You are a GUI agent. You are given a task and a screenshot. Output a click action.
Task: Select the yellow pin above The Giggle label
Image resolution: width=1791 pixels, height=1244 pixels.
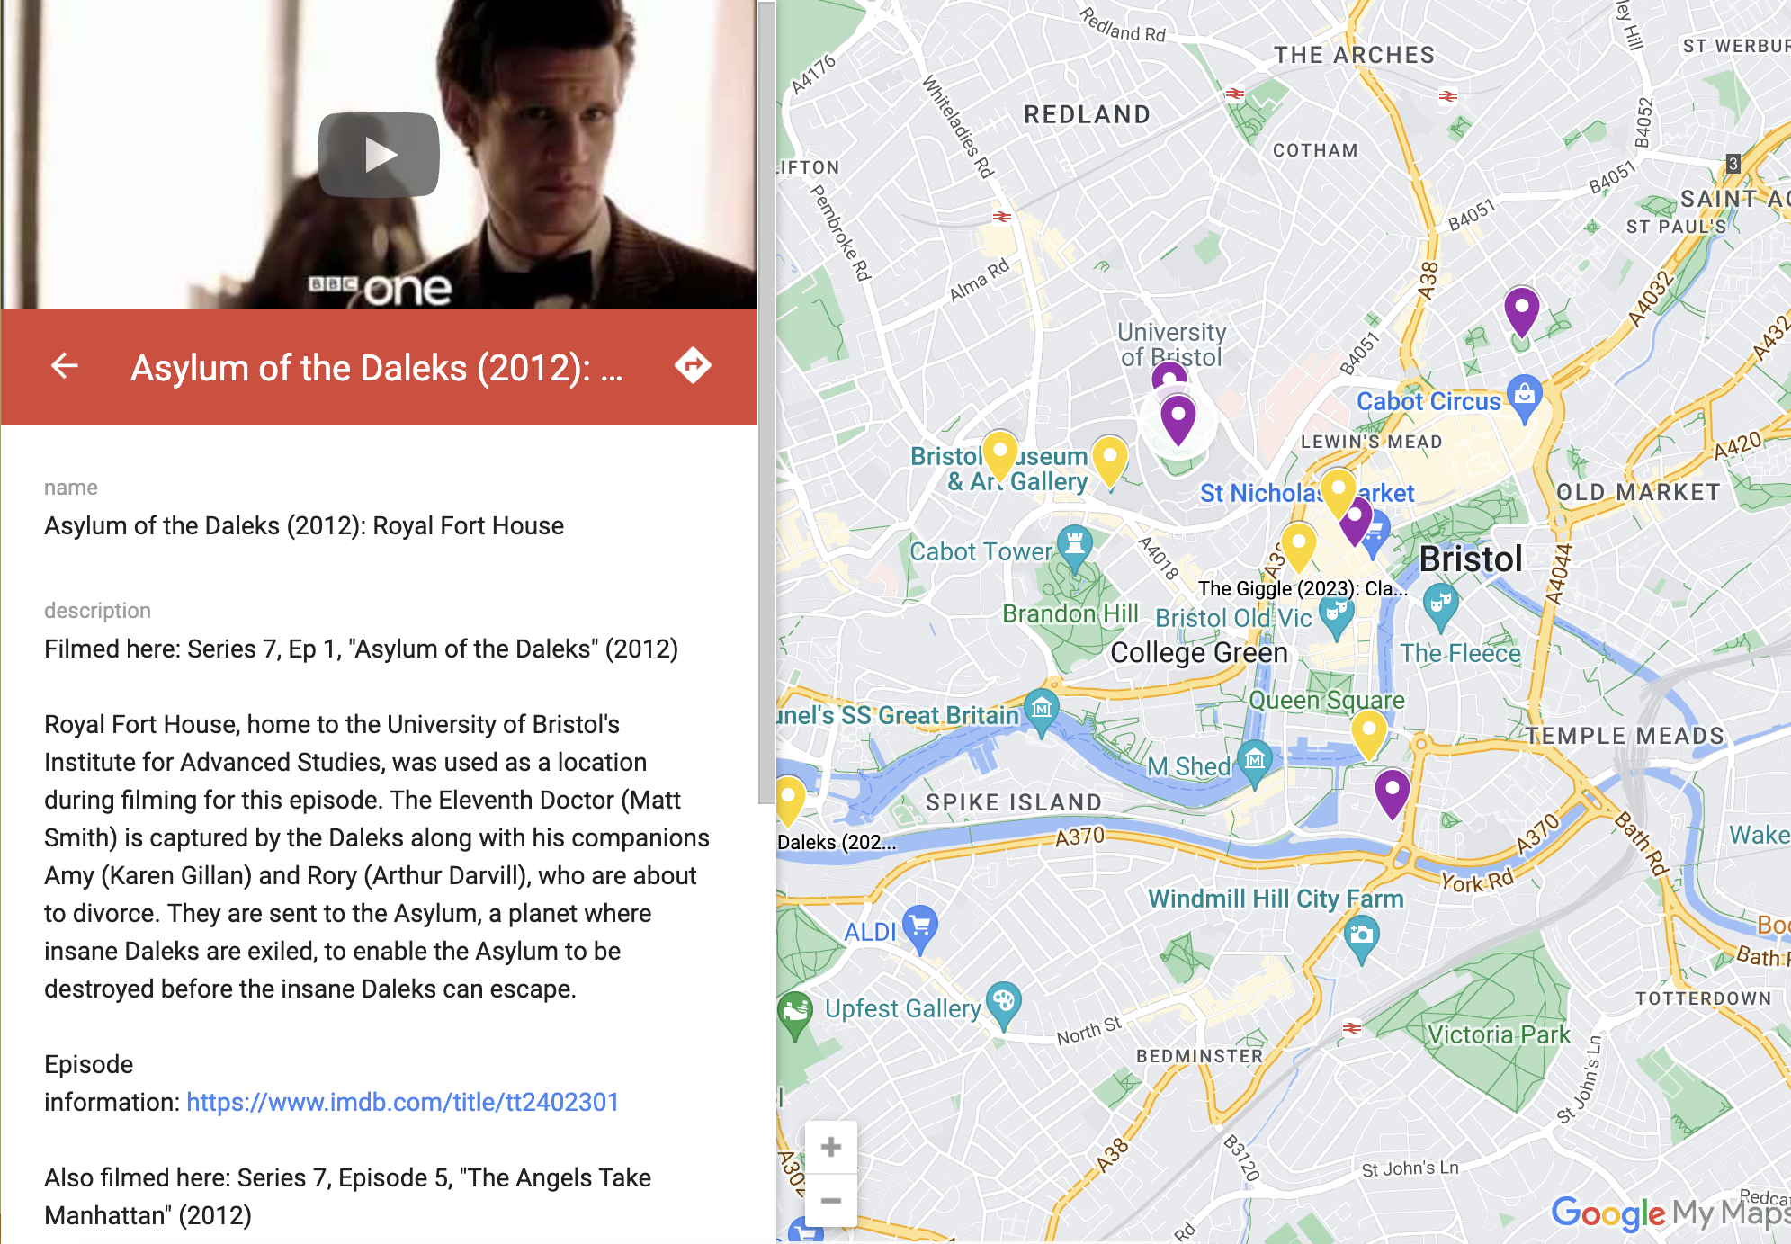pos(1298,547)
